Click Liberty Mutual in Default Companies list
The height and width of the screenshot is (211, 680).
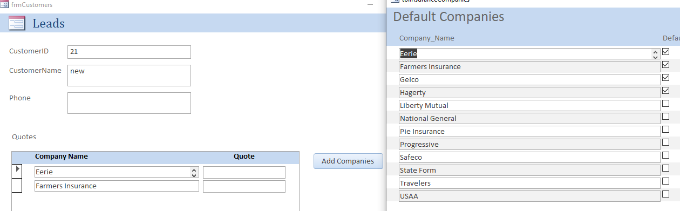[x=530, y=106]
